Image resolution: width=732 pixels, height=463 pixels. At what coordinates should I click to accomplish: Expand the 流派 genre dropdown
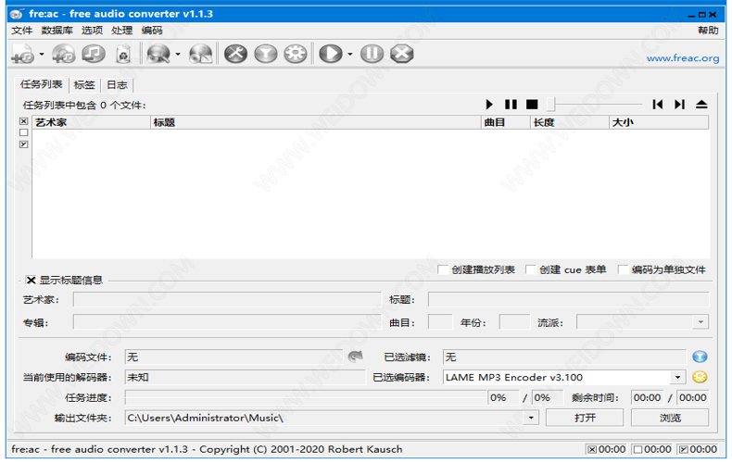pos(700,322)
